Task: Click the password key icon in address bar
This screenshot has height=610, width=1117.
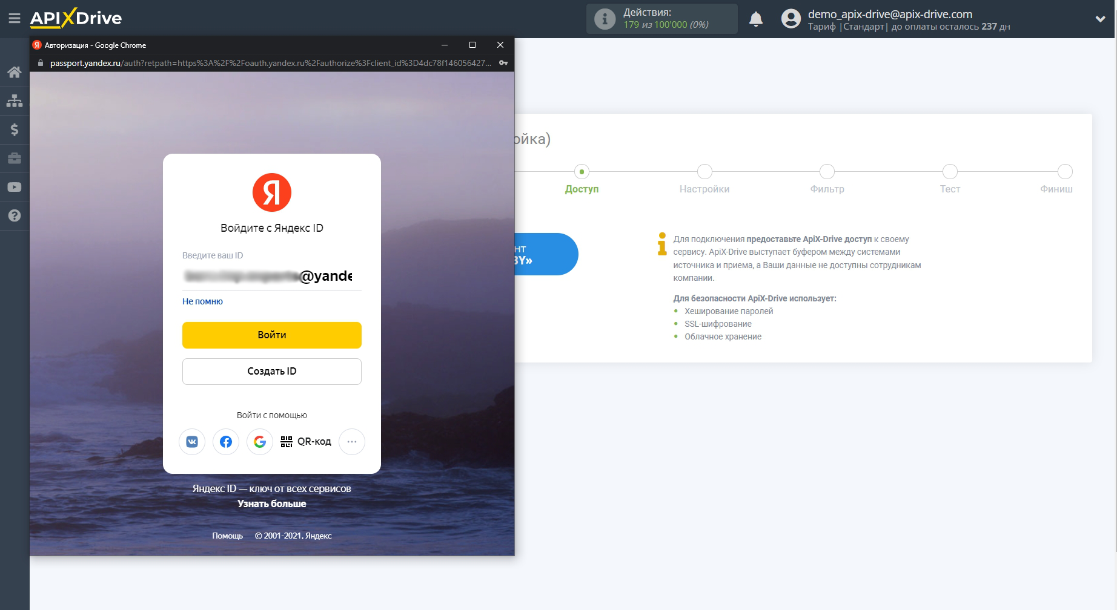Action: click(503, 63)
